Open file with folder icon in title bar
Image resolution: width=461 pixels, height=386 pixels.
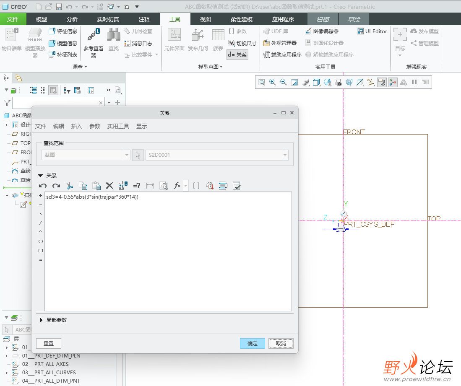[x=49, y=7]
